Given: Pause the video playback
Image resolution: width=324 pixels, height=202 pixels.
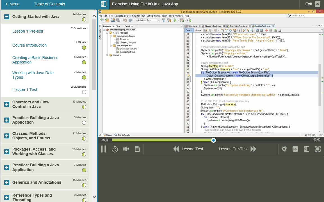Looking at the screenshot, I should (104, 149).
